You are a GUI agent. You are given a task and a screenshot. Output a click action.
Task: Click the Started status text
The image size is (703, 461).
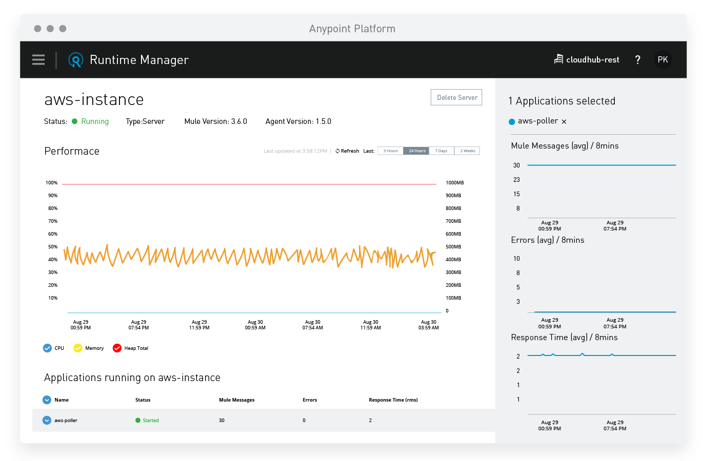click(x=151, y=421)
